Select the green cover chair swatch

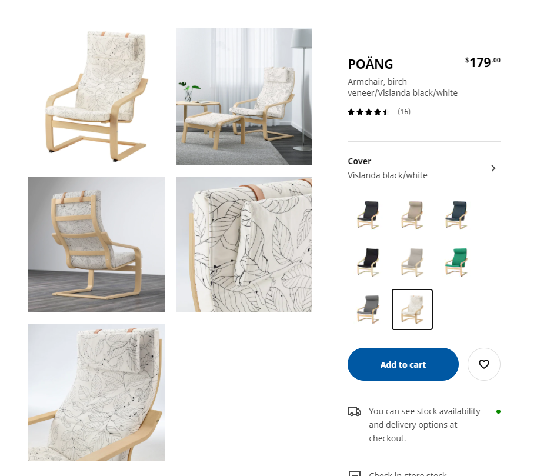tap(456, 262)
